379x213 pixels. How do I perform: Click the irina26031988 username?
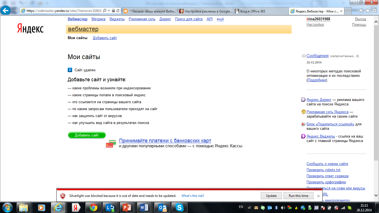tap(318, 19)
